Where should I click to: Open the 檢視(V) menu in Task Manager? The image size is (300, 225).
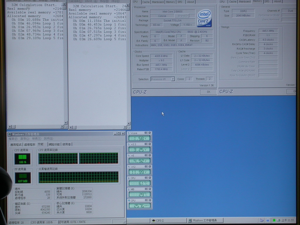[37, 139]
